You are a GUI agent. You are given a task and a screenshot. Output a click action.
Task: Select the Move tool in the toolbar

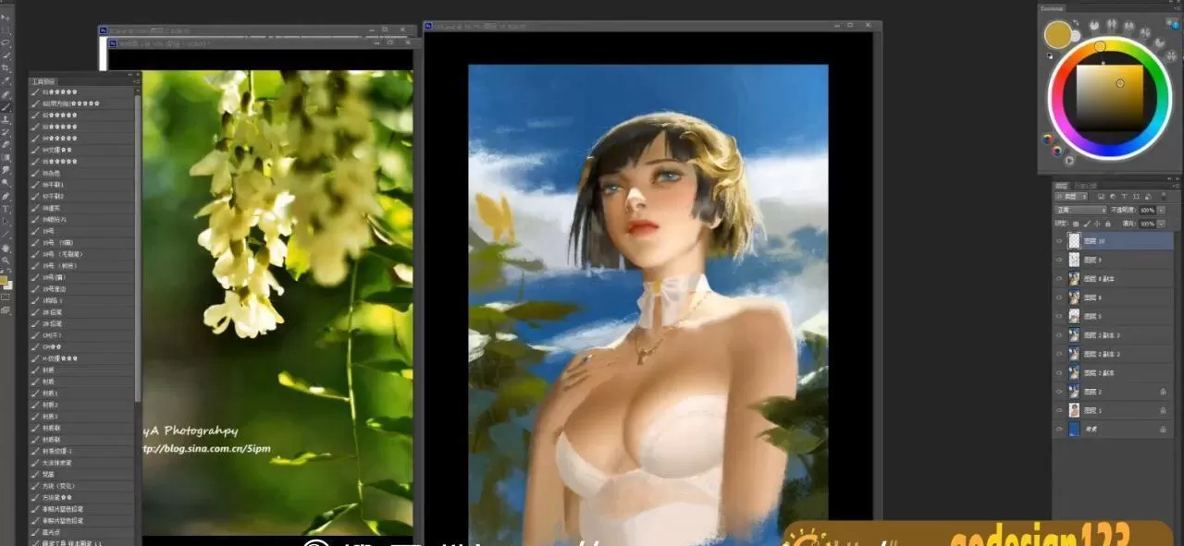[x=6, y=18]
